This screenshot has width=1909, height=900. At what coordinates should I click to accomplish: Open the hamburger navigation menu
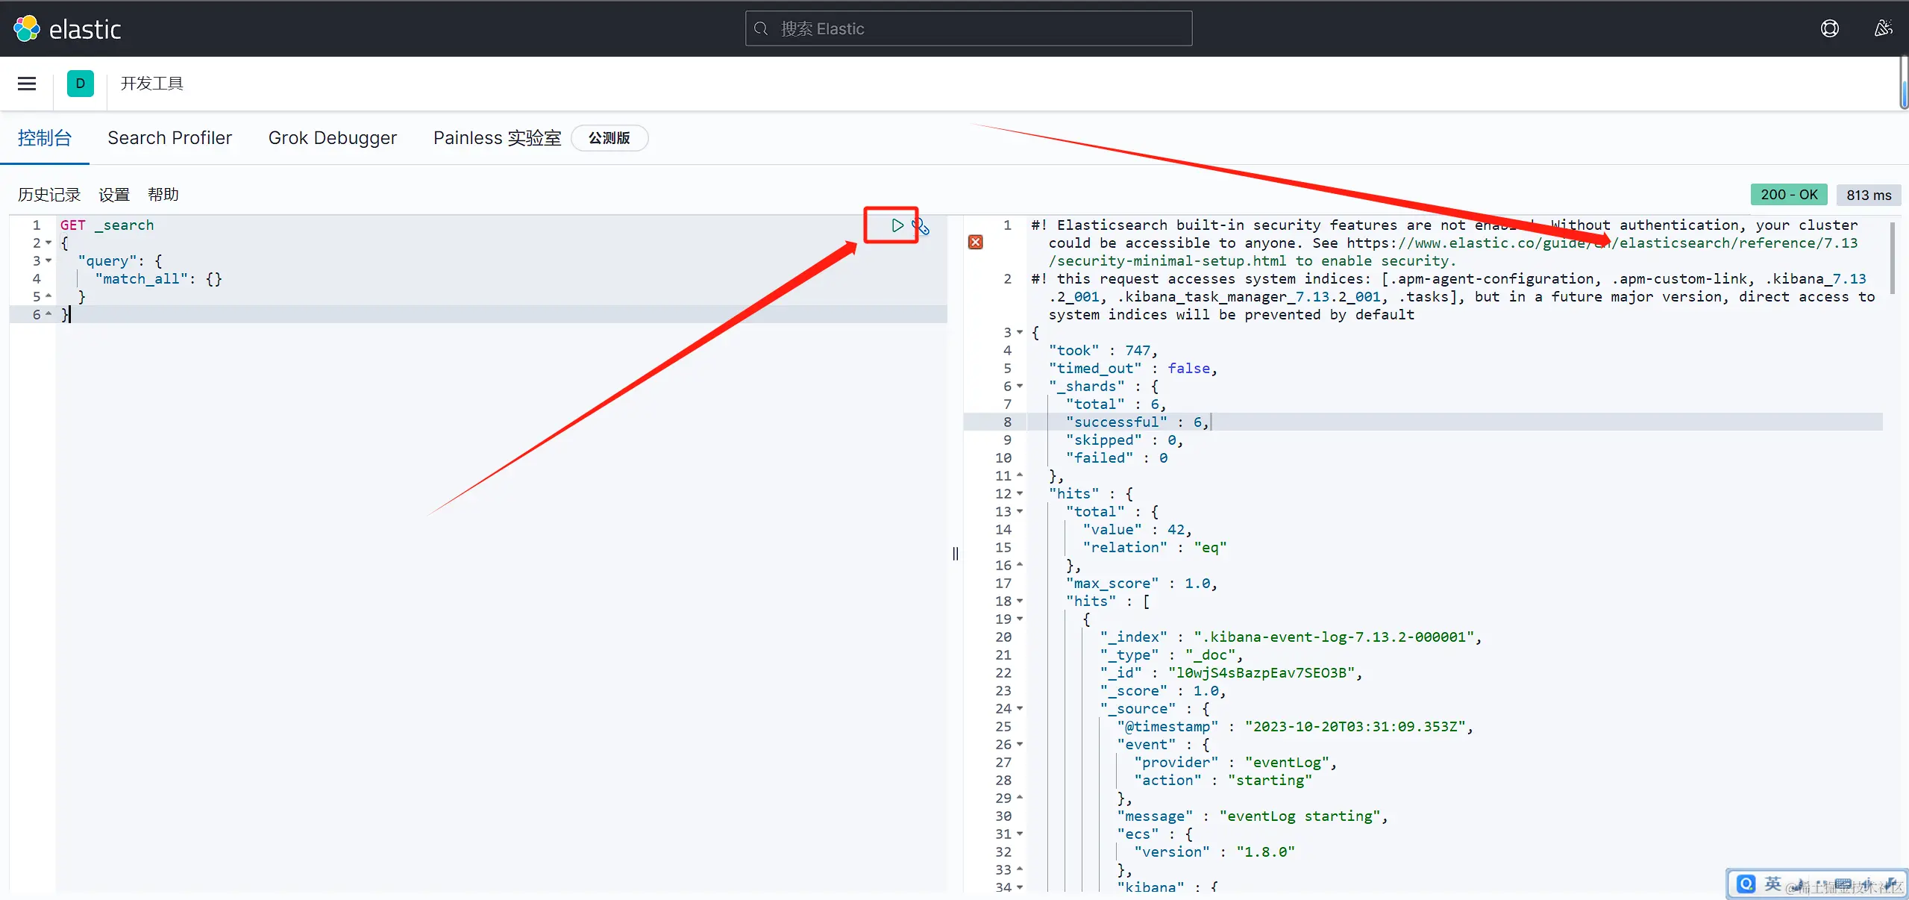pyautogui.click(x=27, y=84)
